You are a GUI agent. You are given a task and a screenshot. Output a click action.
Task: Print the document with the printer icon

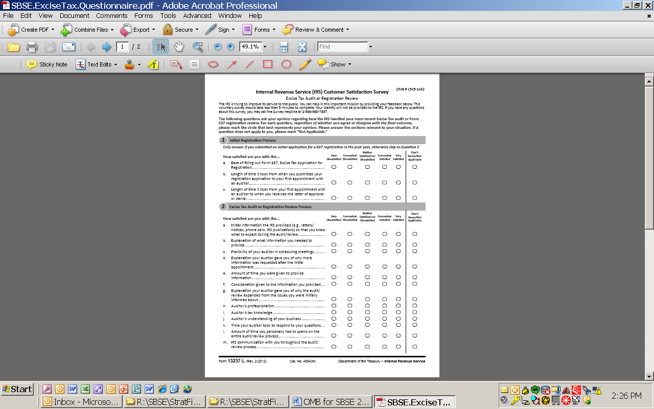point(32,47)
